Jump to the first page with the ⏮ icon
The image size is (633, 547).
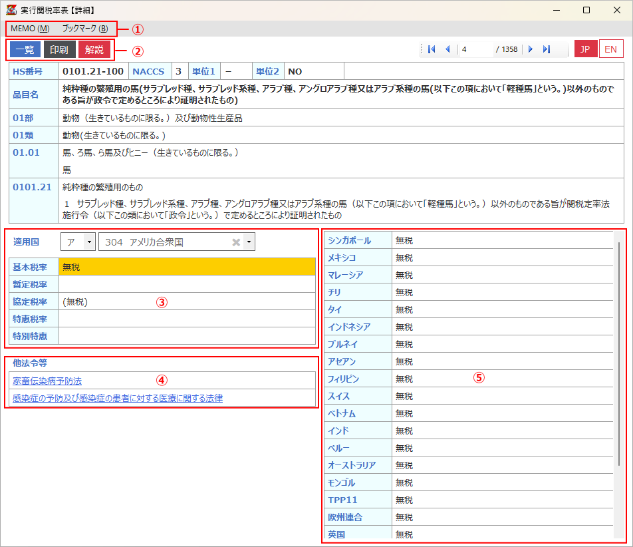(432, 49)
